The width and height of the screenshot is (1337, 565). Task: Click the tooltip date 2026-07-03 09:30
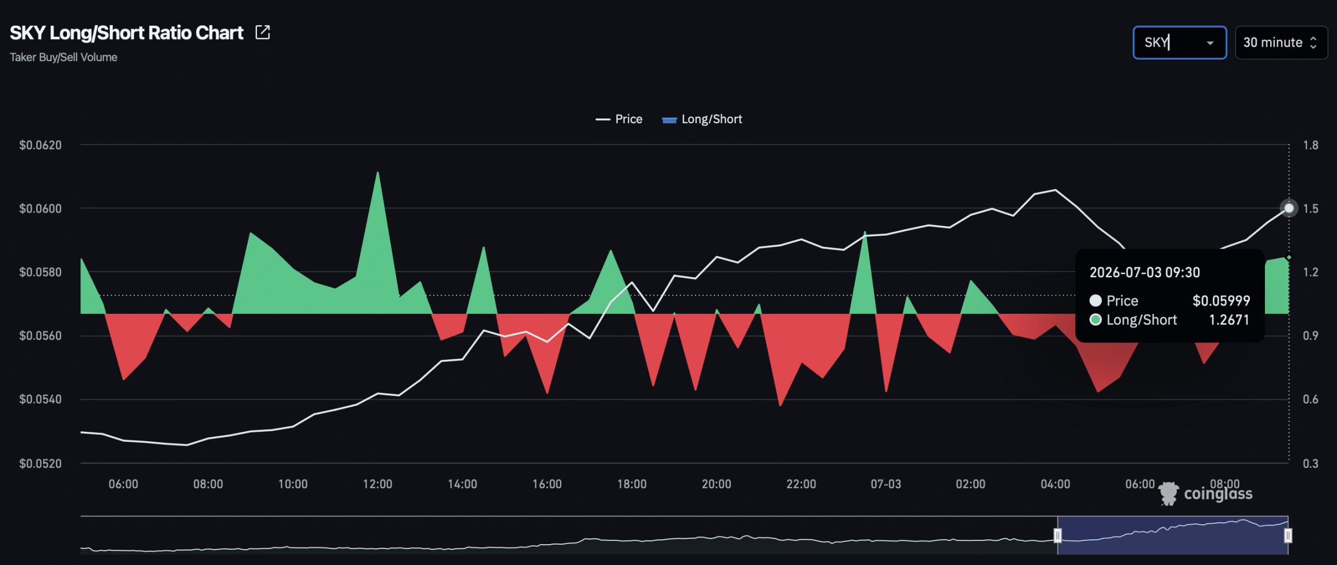pos(1145,273)
